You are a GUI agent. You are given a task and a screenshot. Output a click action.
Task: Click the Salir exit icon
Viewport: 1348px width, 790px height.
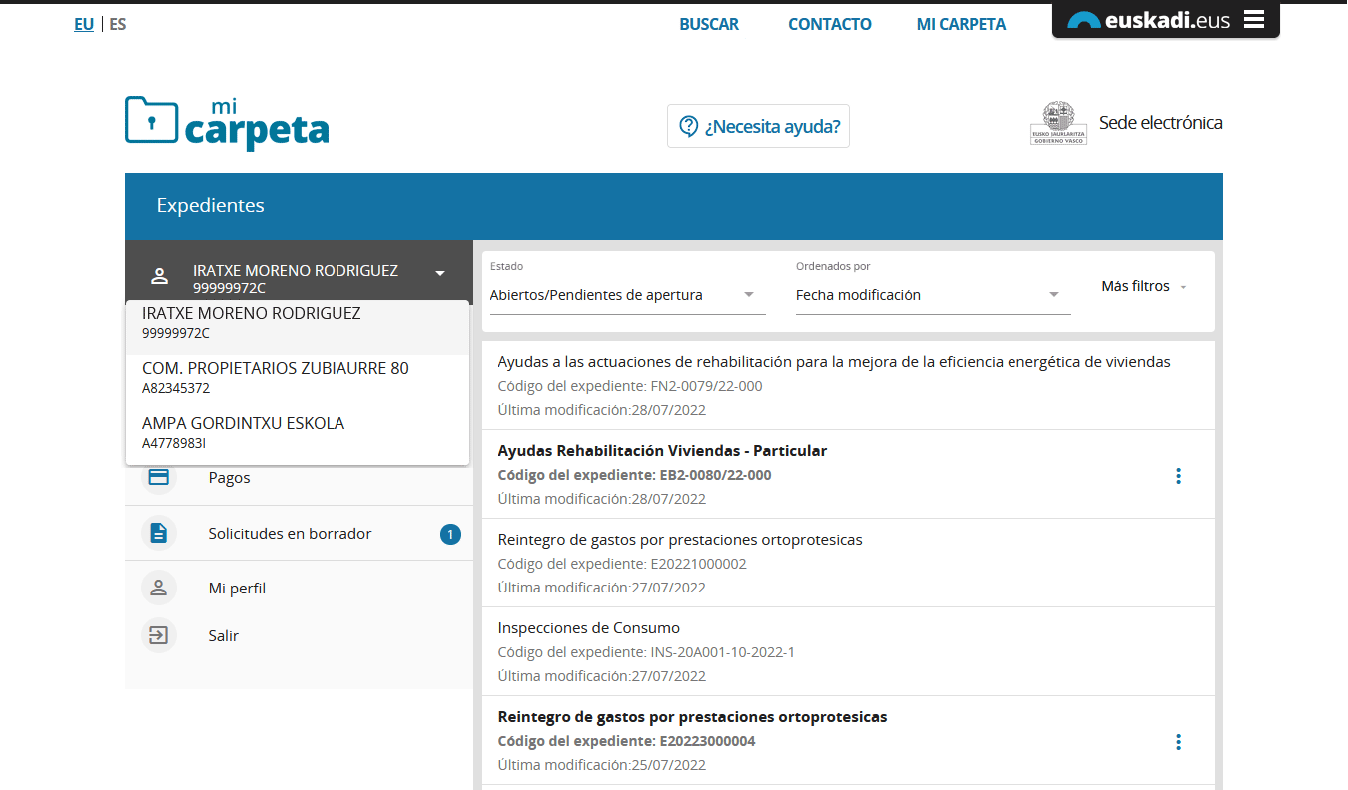point(158,635)
